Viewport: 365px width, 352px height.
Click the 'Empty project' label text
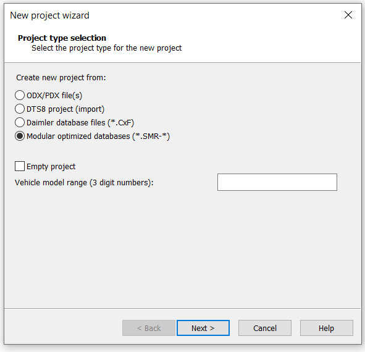51,167
